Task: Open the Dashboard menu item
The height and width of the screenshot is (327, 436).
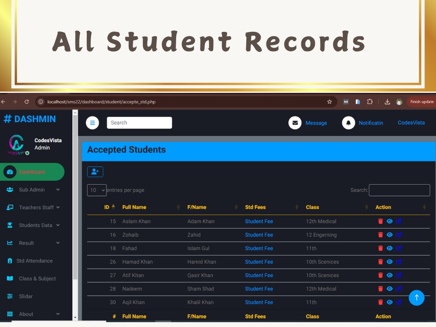Action: point(32,172)
